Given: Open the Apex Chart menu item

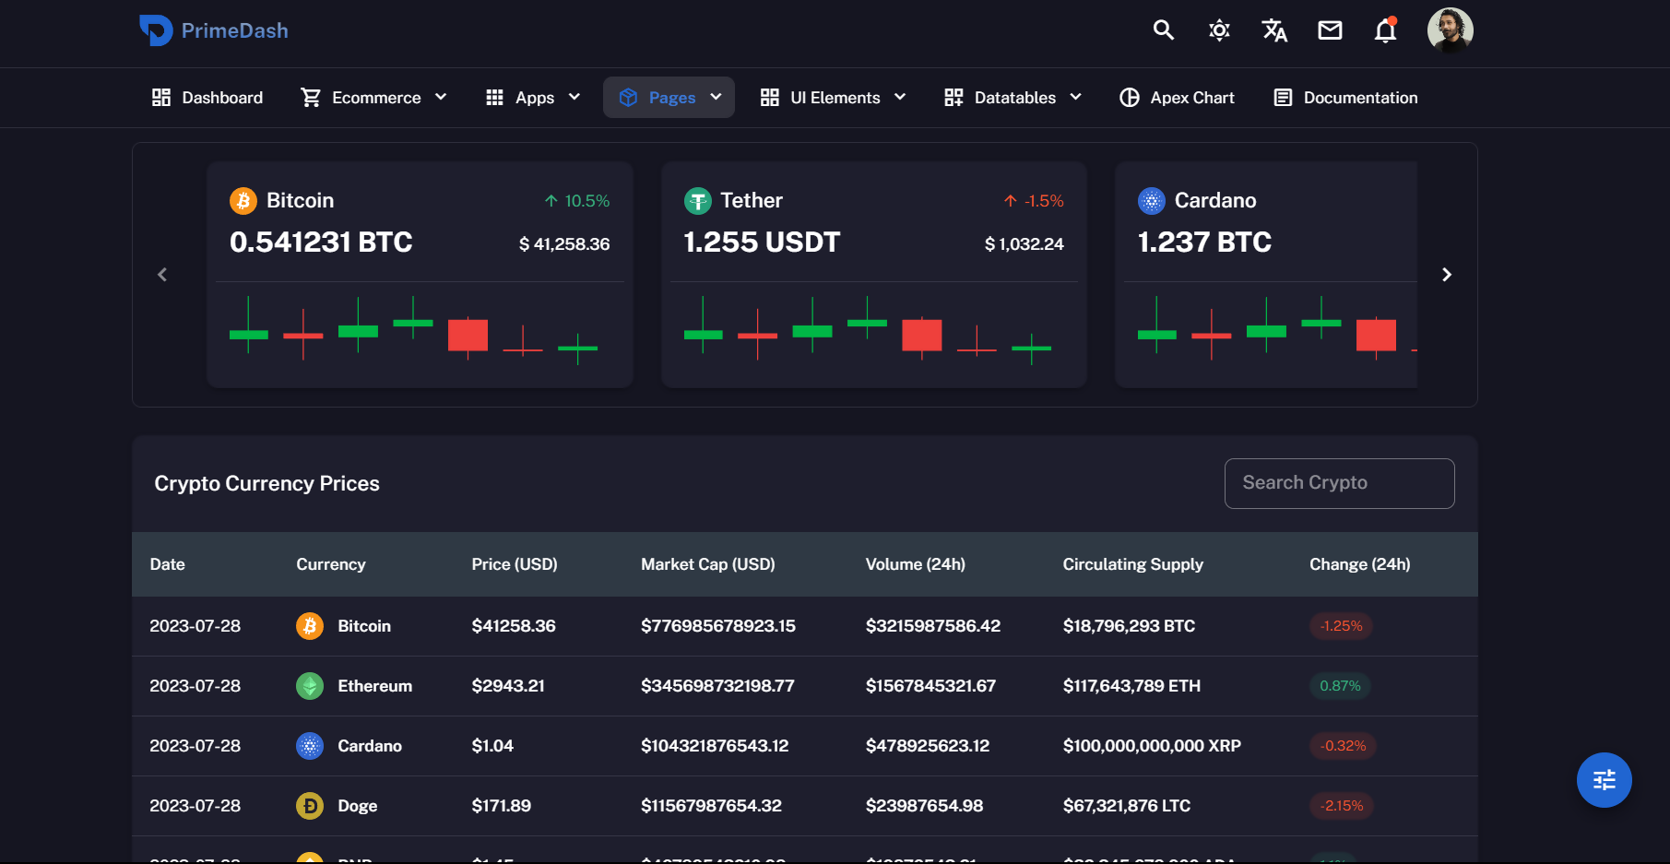Looking at the screenshot, I should [1177, 98].
